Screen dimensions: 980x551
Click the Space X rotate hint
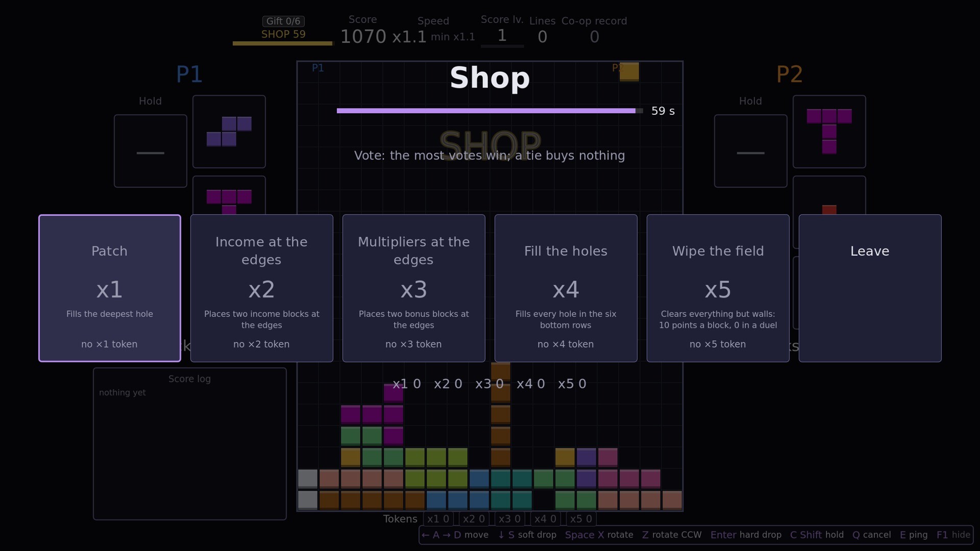coord(599,535)
